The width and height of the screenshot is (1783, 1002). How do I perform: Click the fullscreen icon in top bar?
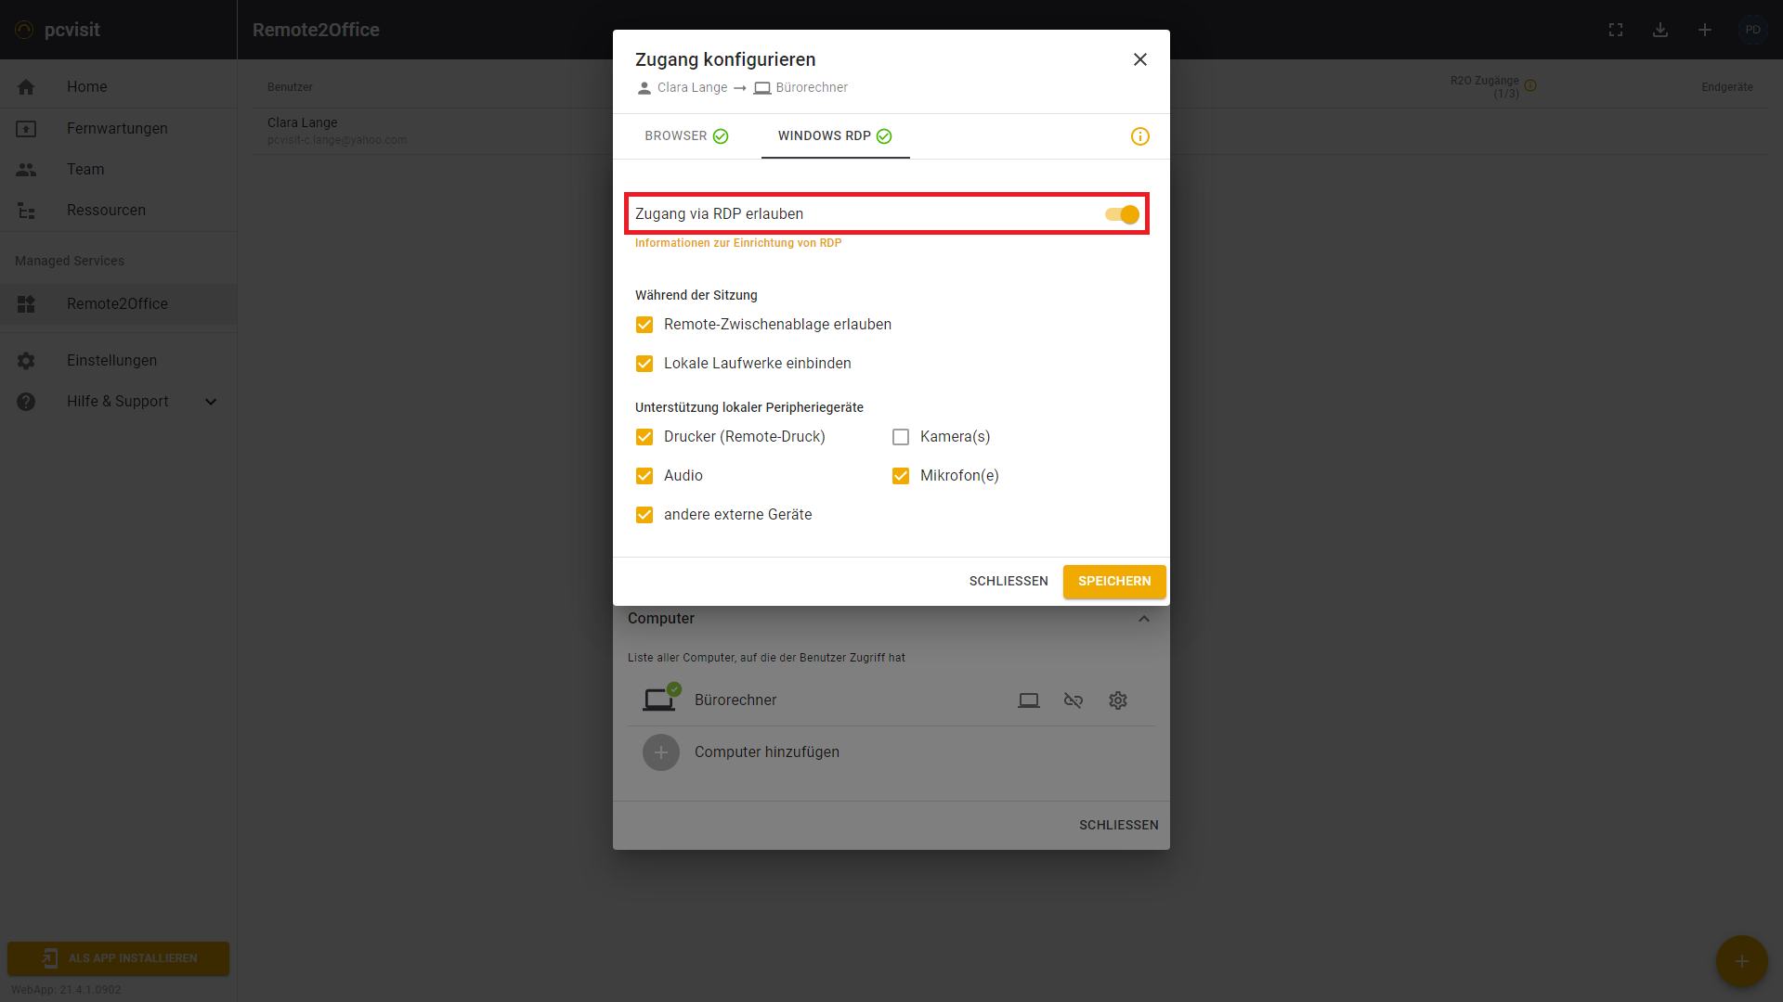(x=1615, y=30)
